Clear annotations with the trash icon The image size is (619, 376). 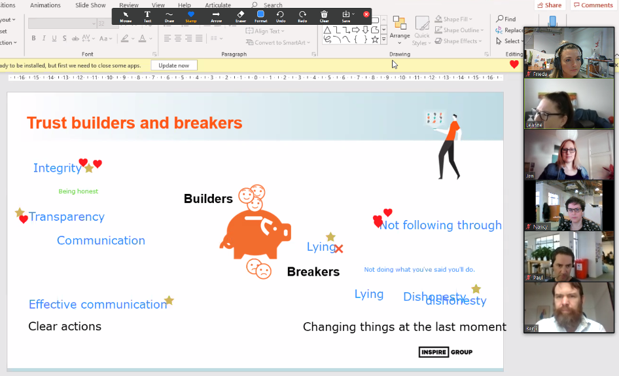click(x=324, y=16)
